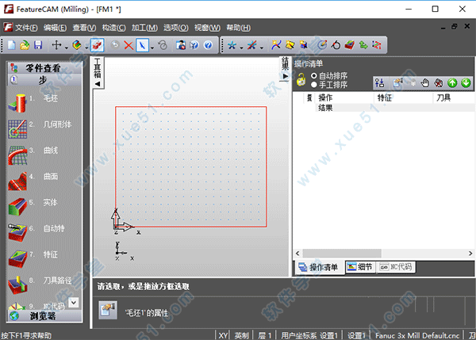Click the 步 steps header
Screen dimensions: 476x340
44,80
